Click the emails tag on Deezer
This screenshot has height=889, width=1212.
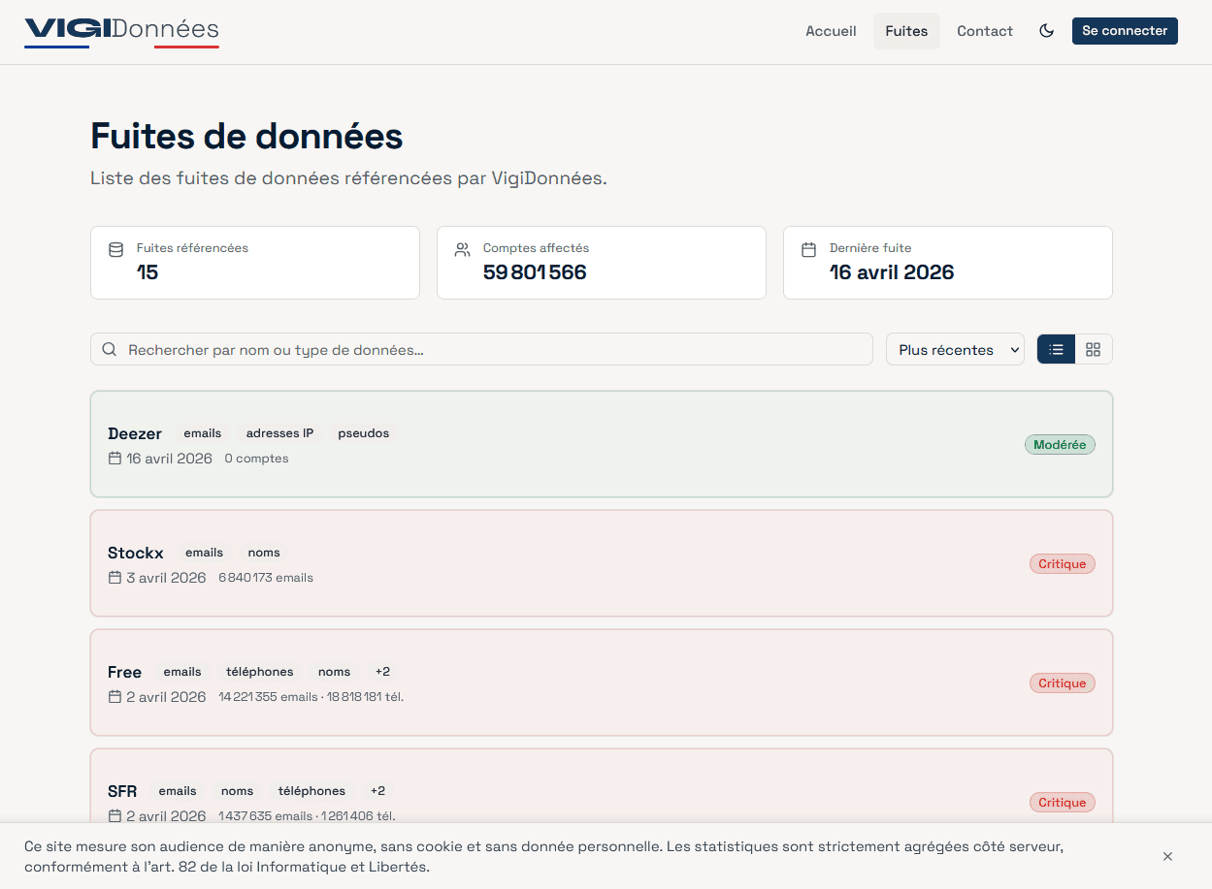[203, 433]
